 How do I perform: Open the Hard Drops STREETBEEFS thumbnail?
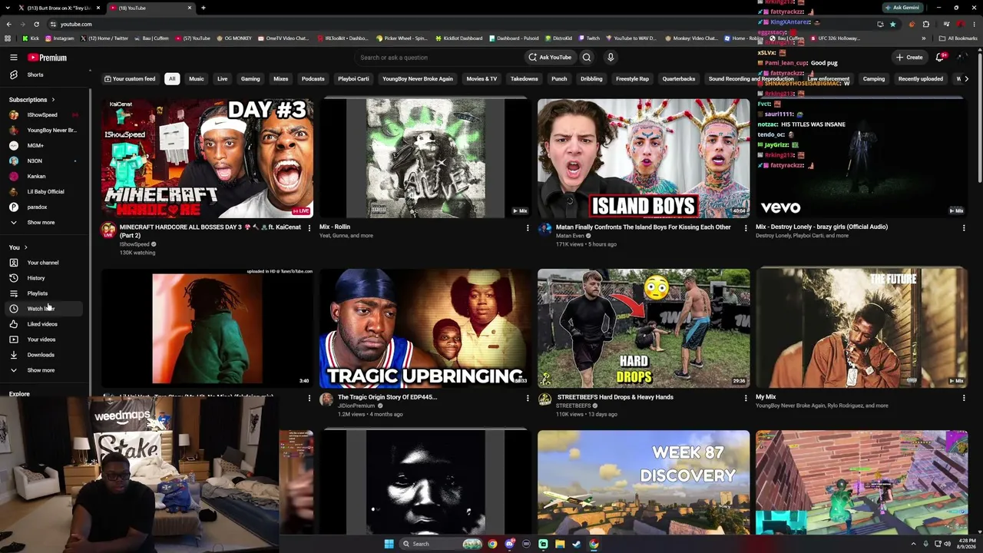[644, 328]
